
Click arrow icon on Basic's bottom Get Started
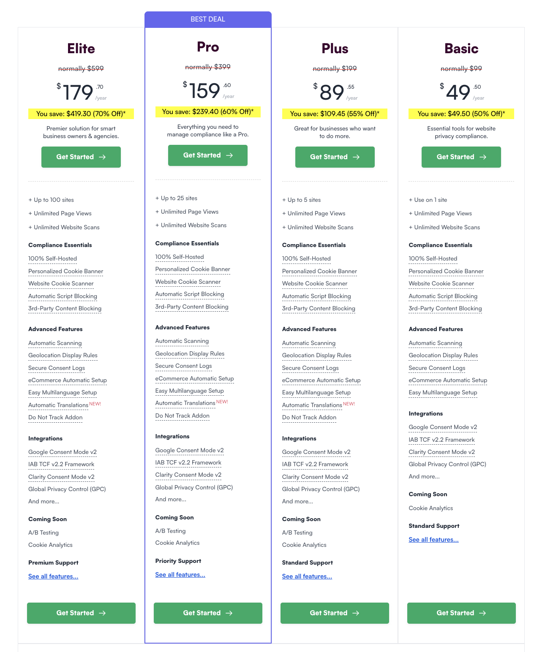[482, 613]
